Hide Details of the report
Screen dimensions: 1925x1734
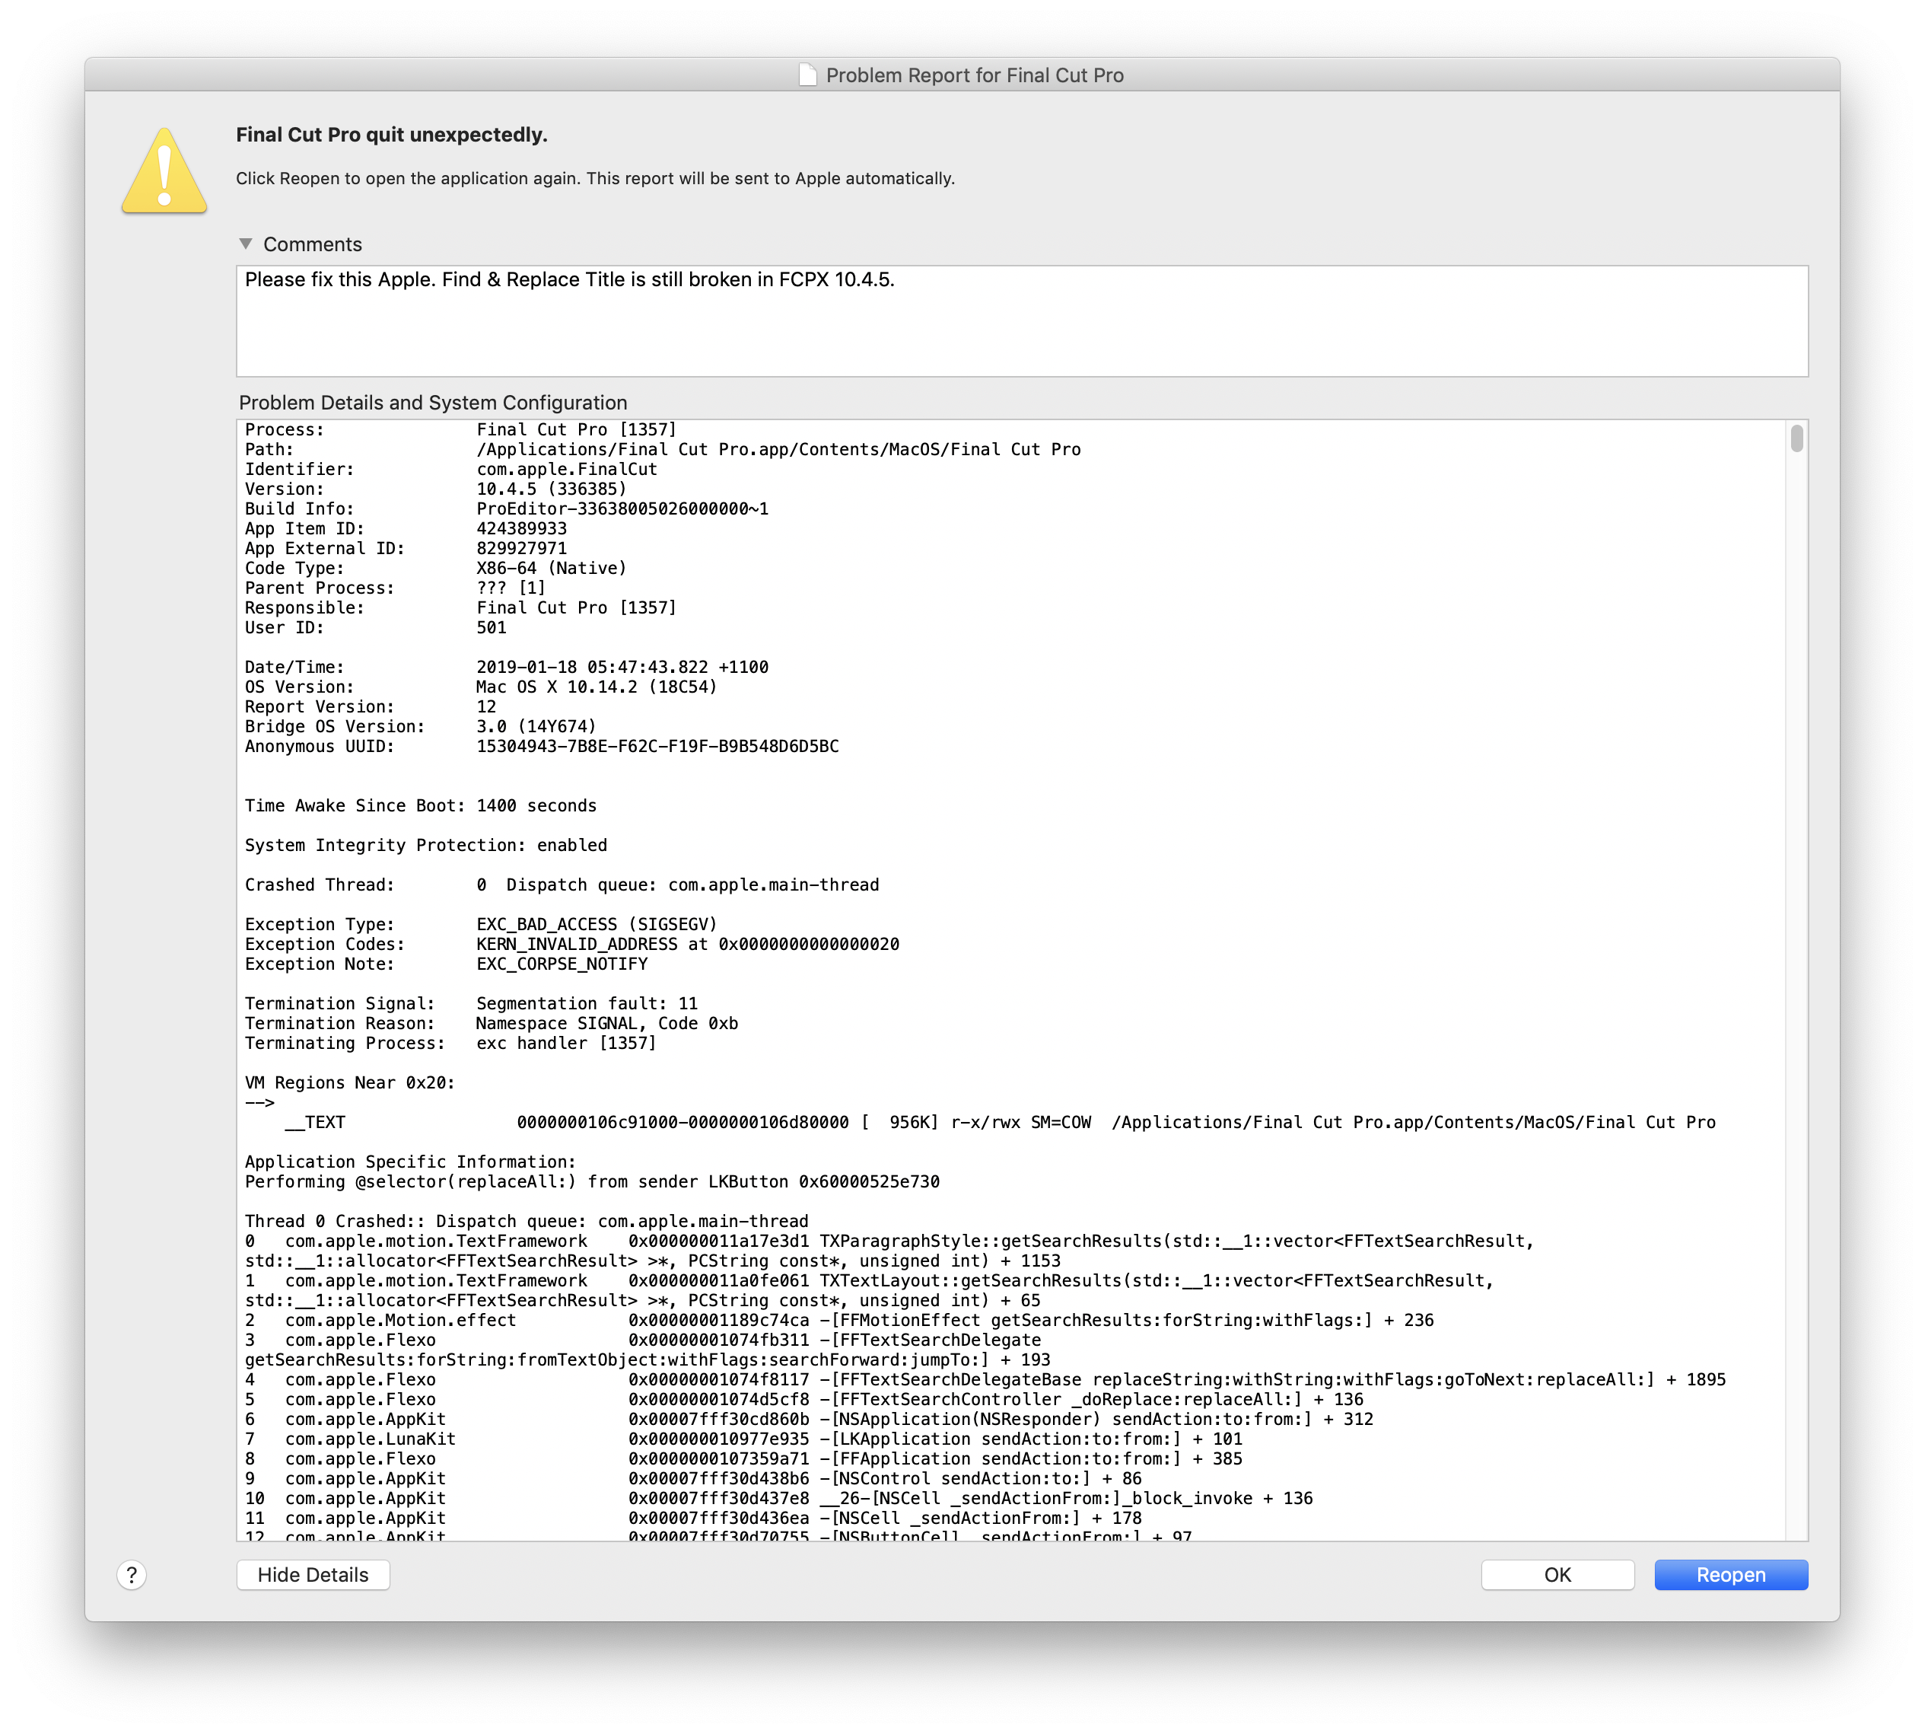point(313,1575)
